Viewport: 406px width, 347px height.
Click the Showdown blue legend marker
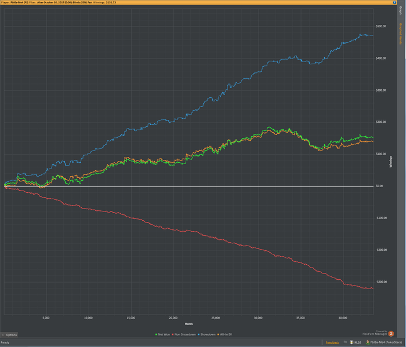point(198,335)
